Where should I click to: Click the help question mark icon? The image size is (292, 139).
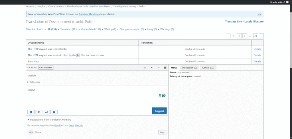click(x=54, y=112)
